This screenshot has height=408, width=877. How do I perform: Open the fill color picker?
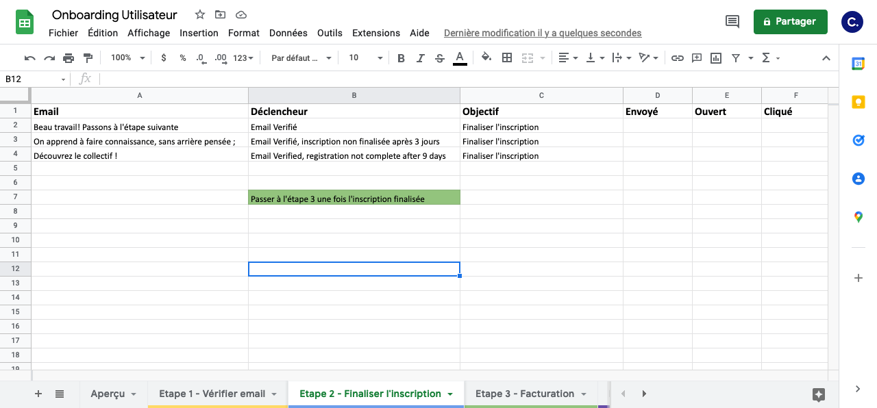point(486,58)
